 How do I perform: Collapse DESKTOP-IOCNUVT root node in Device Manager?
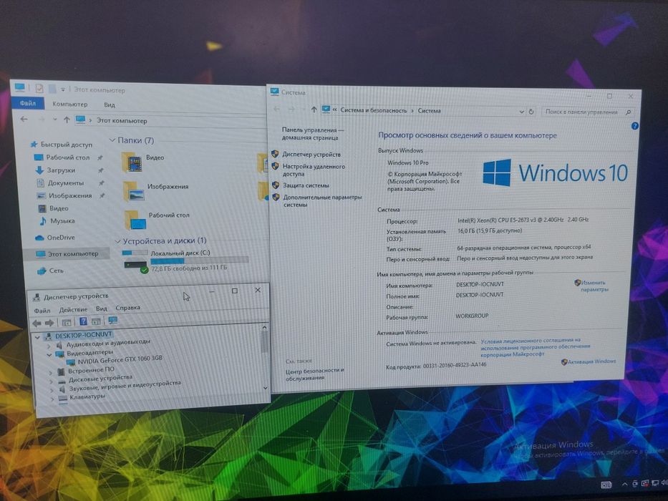pos(37,337)
